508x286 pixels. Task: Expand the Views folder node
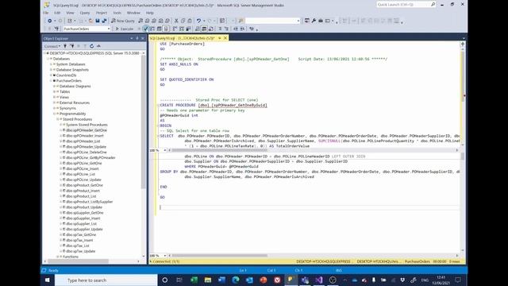54,97
